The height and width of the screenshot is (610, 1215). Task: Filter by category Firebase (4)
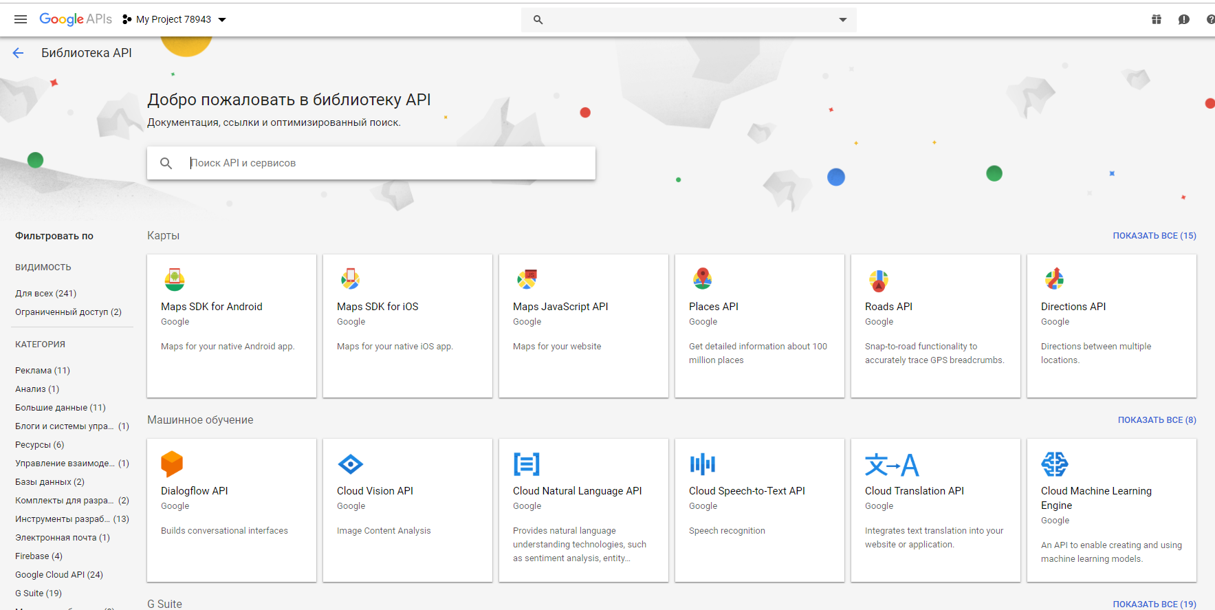[39, 556]
